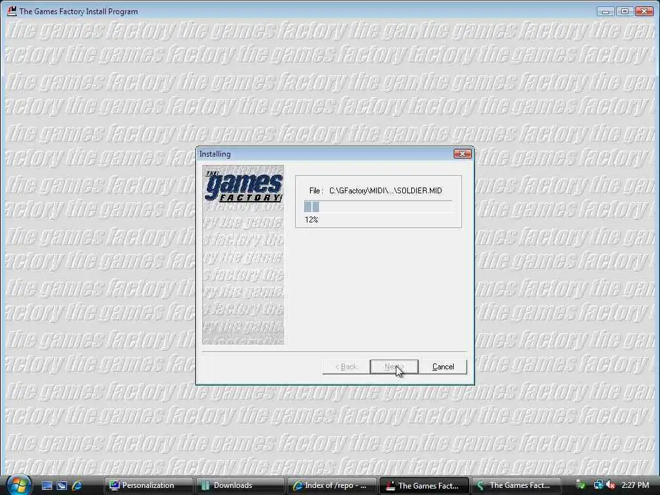This screenshot has width=660, height=495.
Task: Click the 2:27 PM clock
Action: 635,485
